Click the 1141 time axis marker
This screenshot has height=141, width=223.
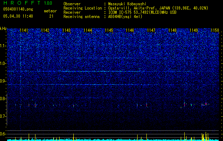click(24, 30)
